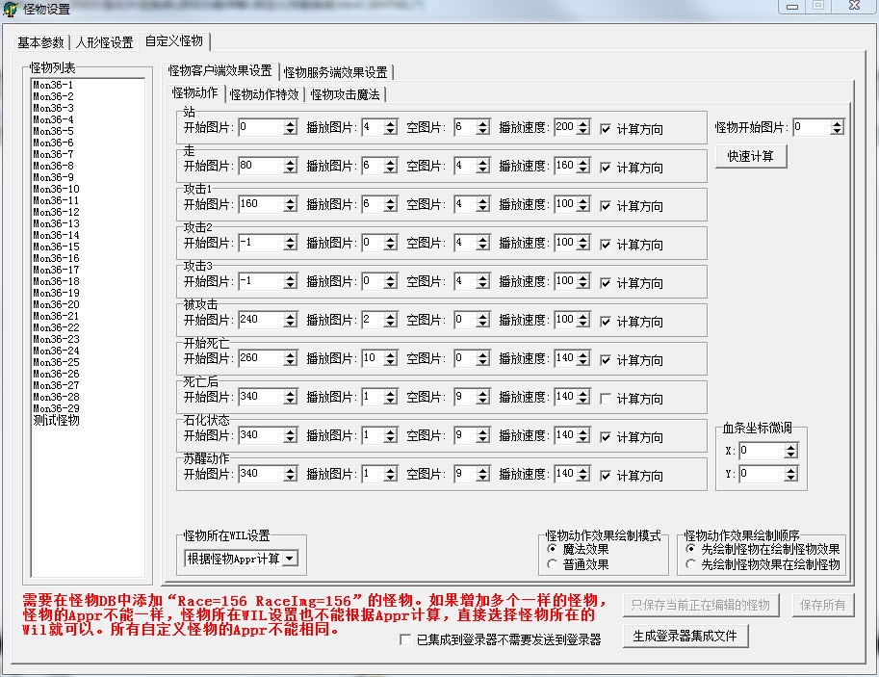
Task: Increase 走 播放速度 with up arrow
Action: (582, 162)
